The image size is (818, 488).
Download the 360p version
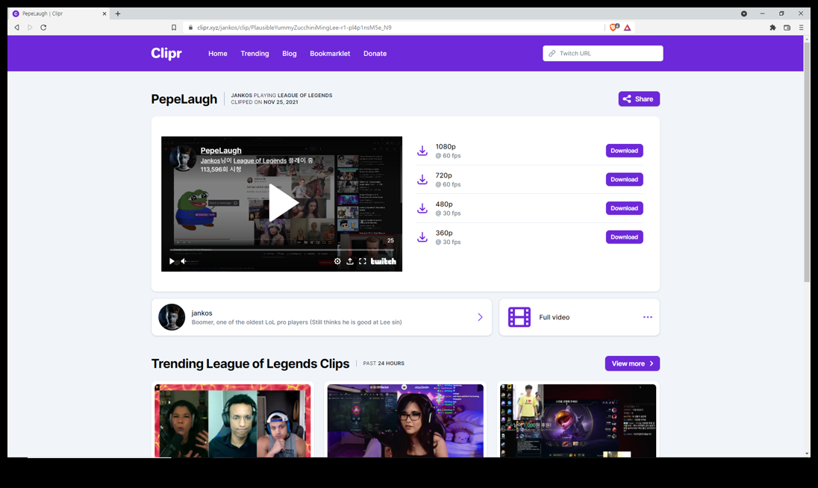(625, 237)
